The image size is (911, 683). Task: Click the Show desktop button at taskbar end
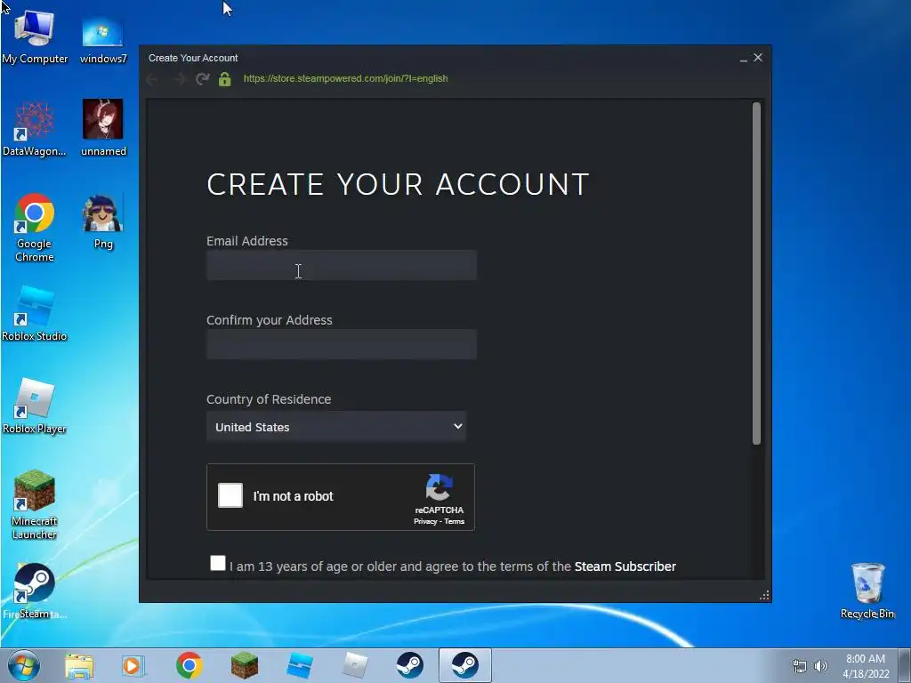(x=905, y=665)
